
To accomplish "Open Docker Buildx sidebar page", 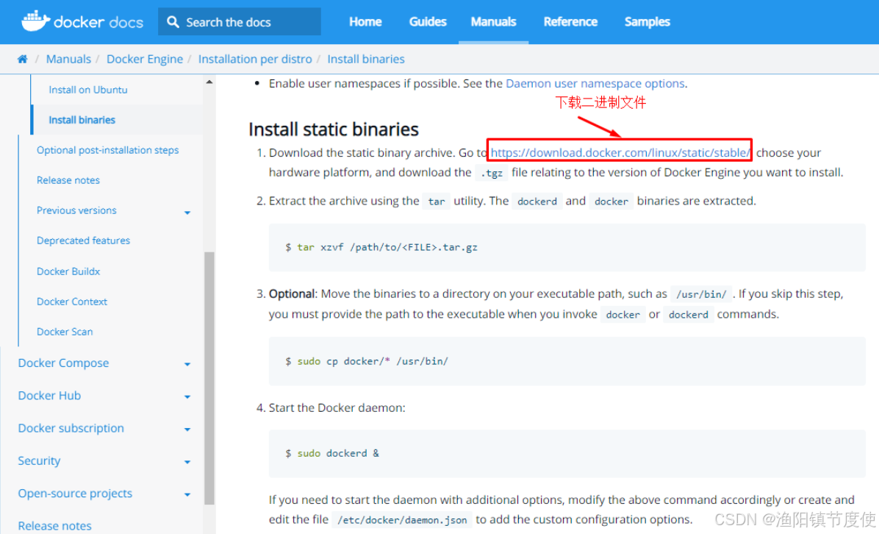I will click(x=68, y=271).
